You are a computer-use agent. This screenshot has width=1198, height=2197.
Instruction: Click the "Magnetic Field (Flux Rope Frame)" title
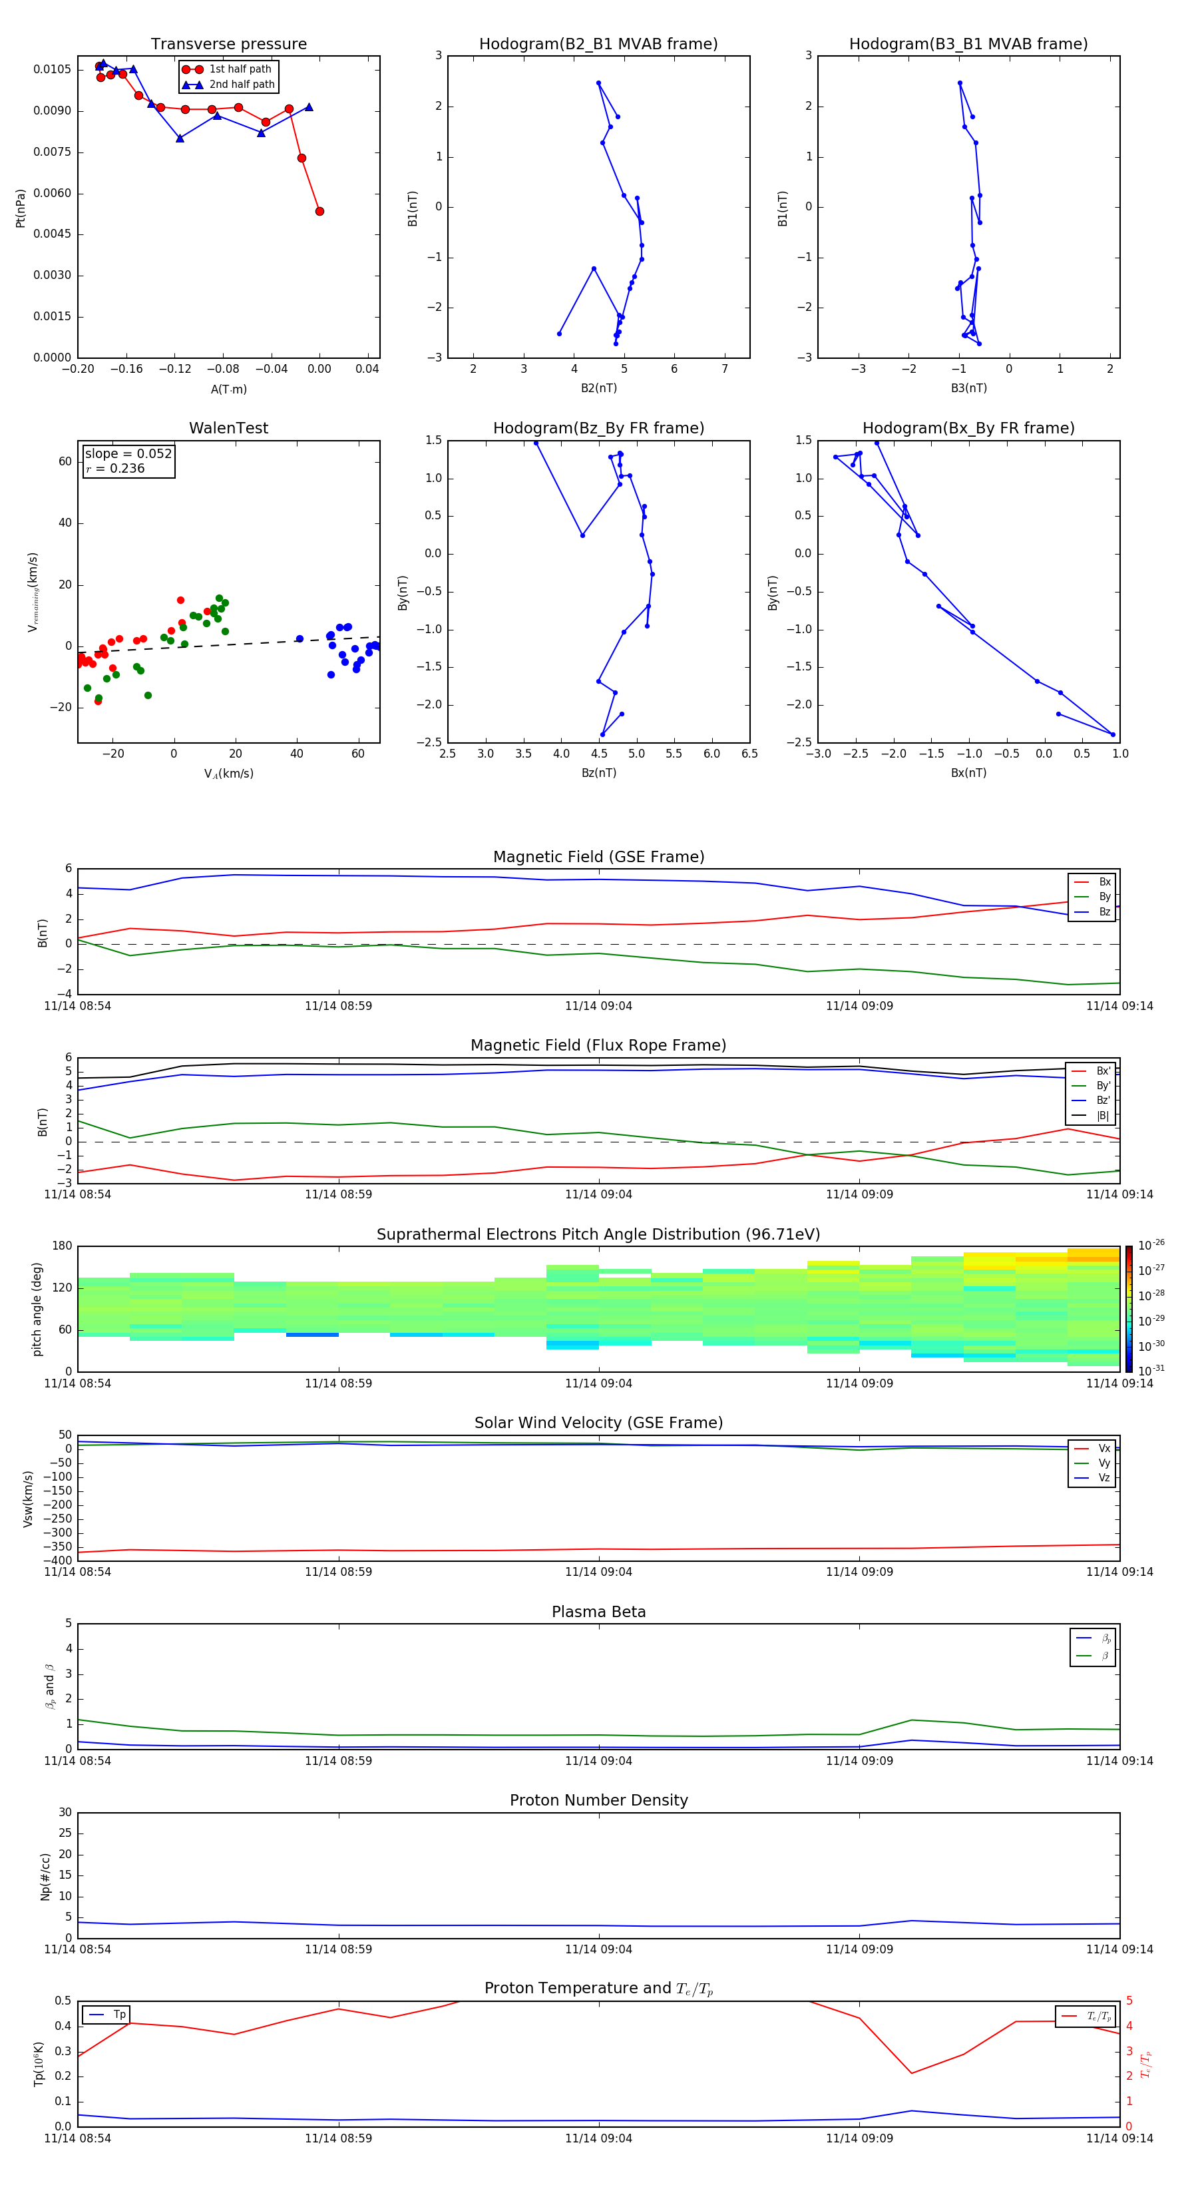click(598, 1046)
